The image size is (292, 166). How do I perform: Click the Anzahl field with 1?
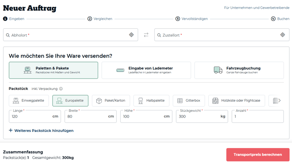tap(258, 116)
